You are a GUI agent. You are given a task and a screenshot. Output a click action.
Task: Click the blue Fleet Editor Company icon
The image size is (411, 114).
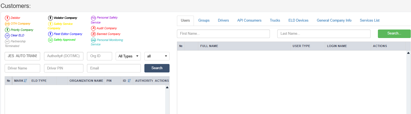pos(50,34)
